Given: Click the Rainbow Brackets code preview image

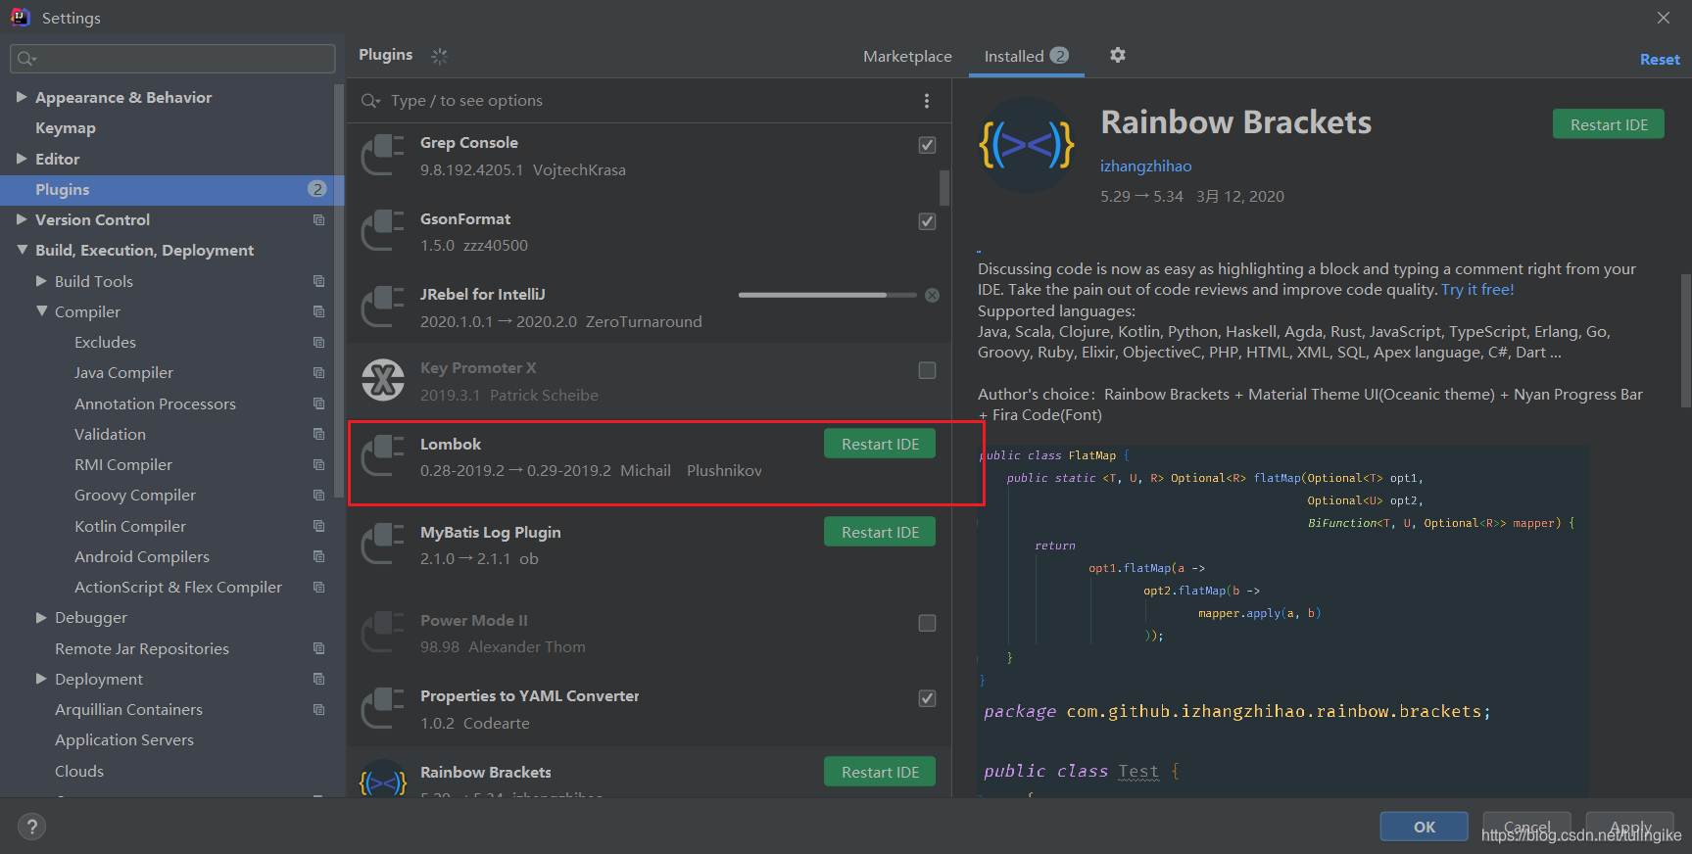Looking at the screenshot, I should click(x=1282, y=621).
